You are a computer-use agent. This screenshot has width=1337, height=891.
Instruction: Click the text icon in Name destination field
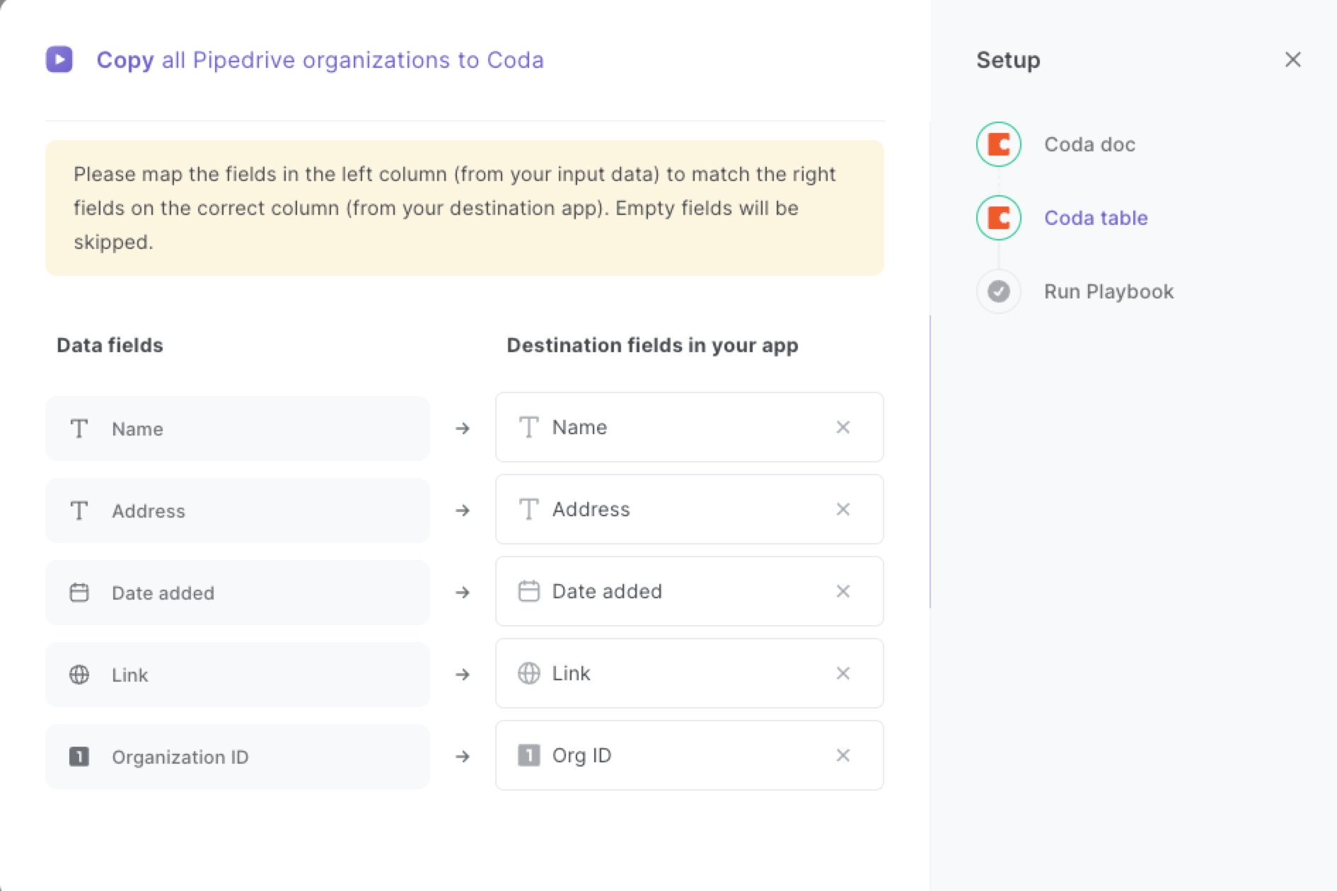(528, 427)
